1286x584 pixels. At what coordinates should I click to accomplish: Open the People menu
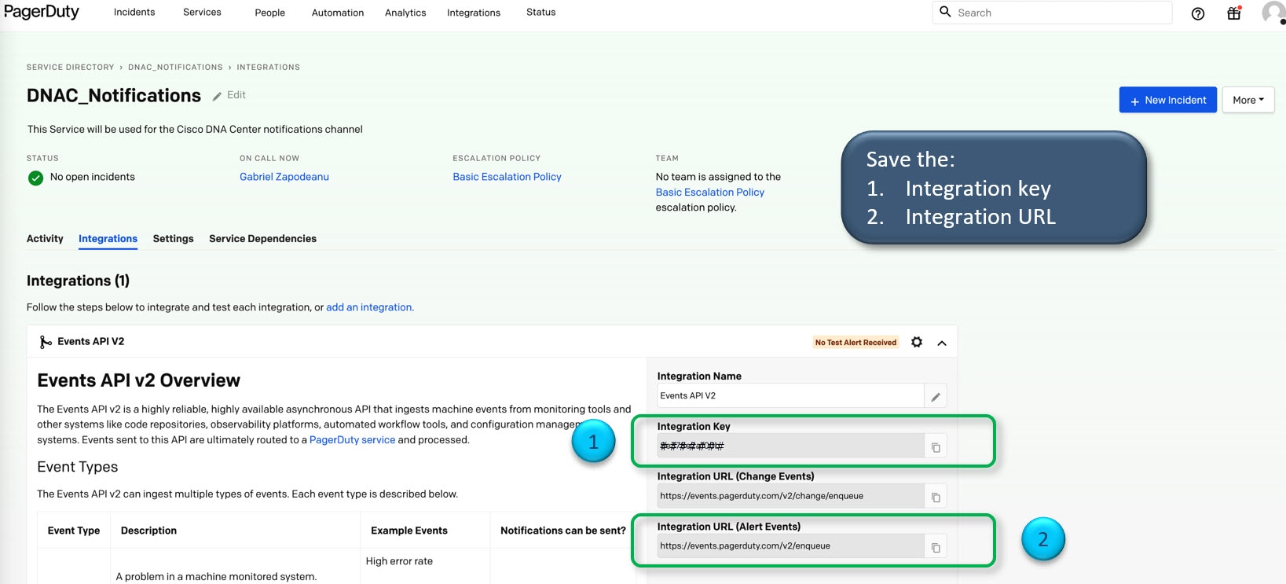pos(269,13)
